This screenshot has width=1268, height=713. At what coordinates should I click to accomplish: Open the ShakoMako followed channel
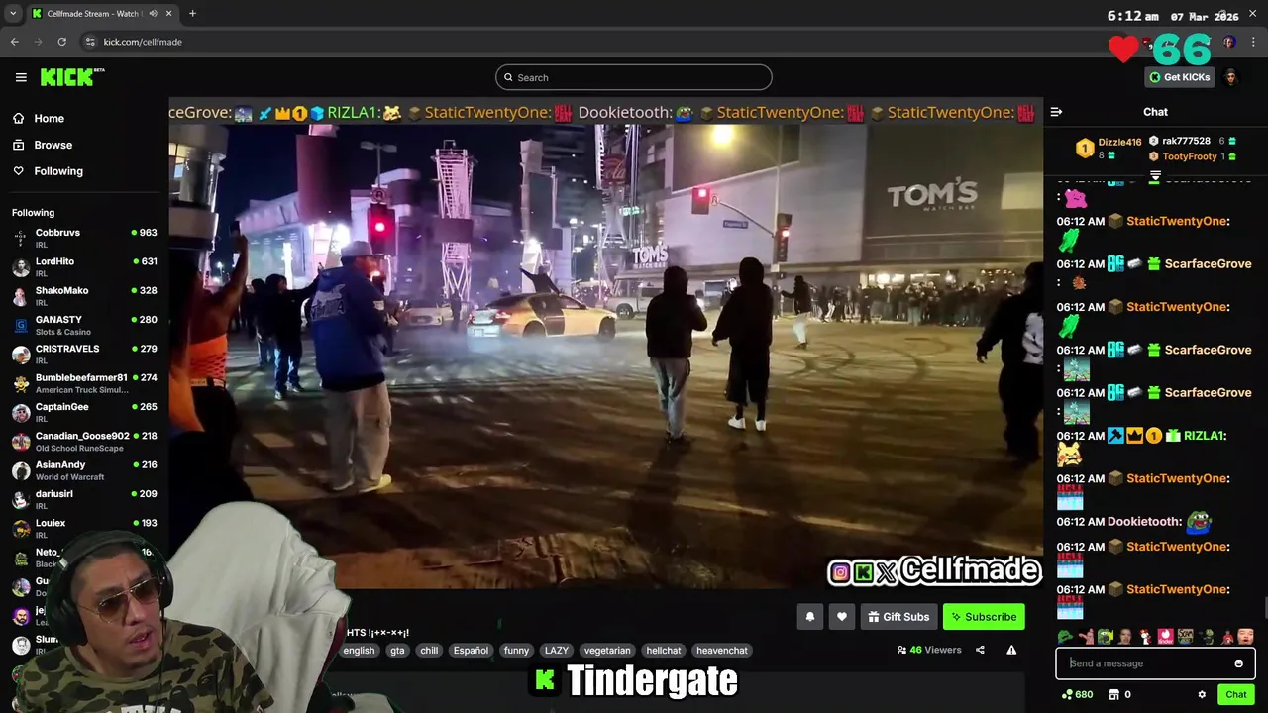point(84,296)
